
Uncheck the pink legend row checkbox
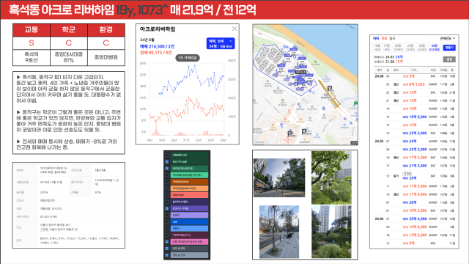coord(167,241)
